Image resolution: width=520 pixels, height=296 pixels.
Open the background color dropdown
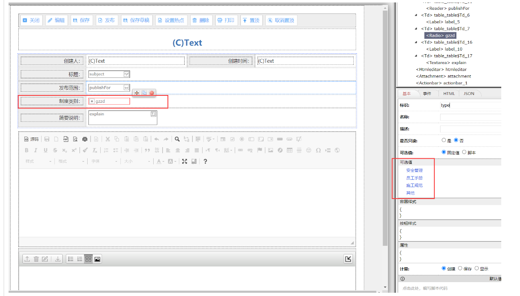172,161
